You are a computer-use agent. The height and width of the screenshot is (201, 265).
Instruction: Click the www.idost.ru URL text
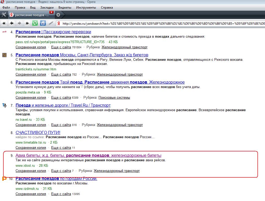pyautogui.click(x=25, y=166)
